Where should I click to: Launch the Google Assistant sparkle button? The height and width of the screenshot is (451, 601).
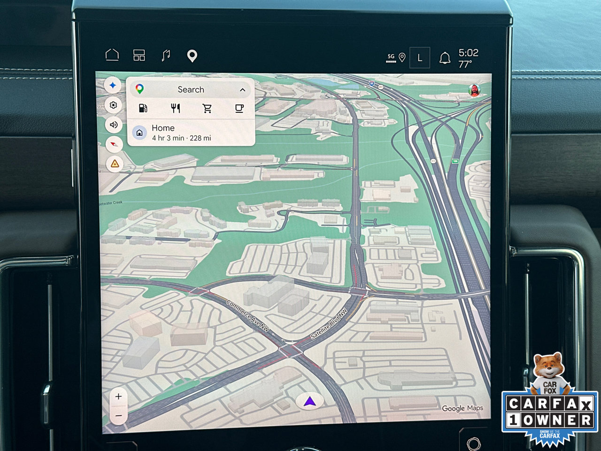113,86
